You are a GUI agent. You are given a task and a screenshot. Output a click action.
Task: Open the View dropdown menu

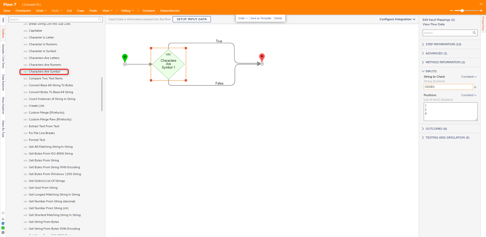click(107, 11)
